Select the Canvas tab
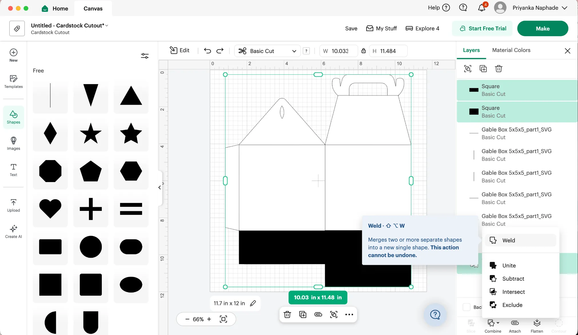 93,9
